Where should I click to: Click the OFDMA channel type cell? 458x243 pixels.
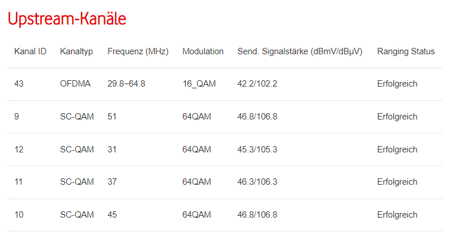pyautogui.click(x=75, y=84)
